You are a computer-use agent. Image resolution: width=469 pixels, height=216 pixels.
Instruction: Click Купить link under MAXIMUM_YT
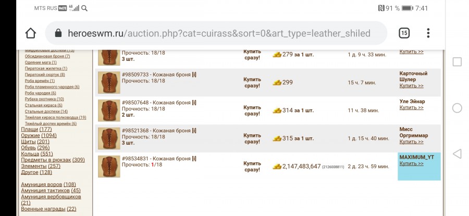click(411, 163)
